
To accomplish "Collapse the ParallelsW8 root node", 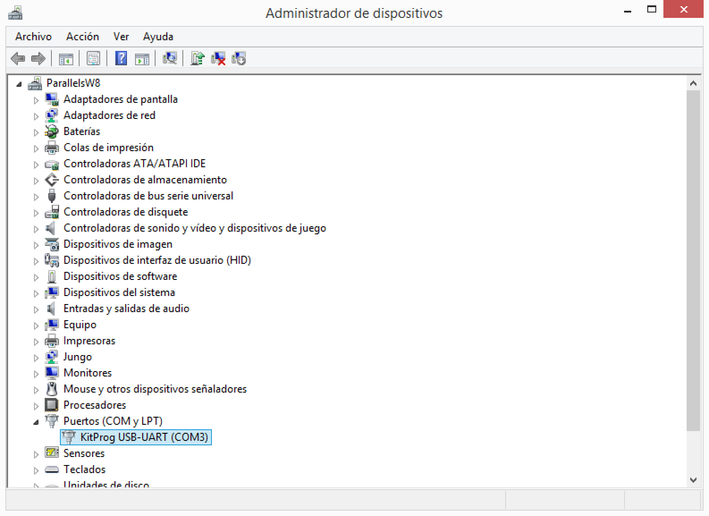I will click(19, 84).
